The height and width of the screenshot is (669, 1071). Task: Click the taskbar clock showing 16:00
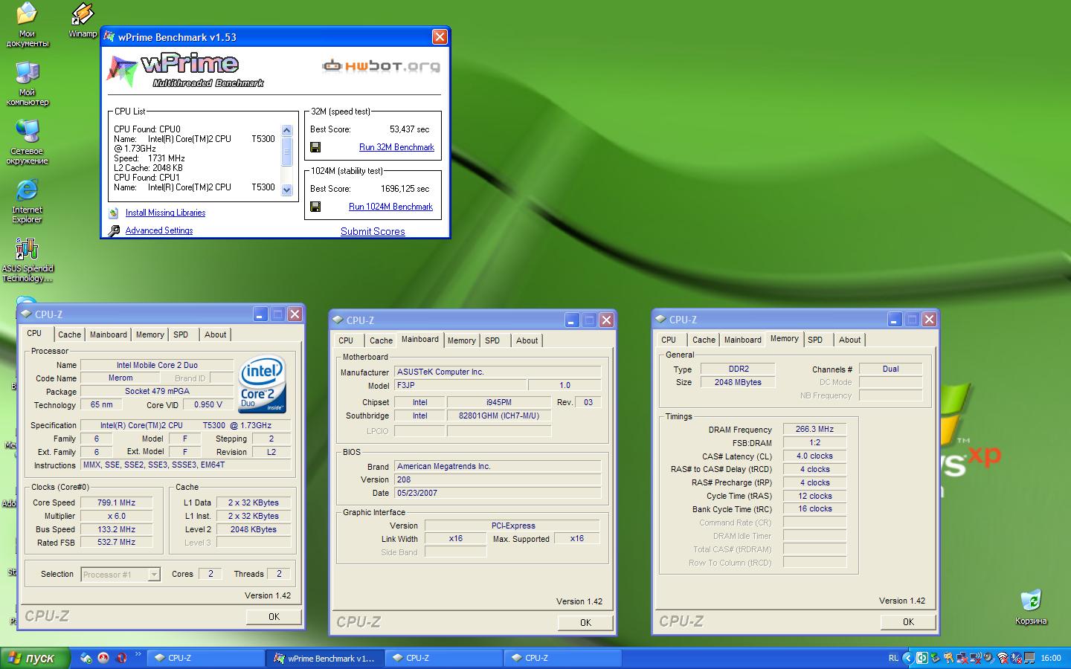point(1051,658)
